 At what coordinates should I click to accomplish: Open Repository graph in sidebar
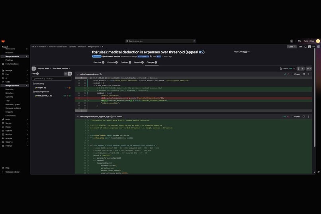point(12,104)
